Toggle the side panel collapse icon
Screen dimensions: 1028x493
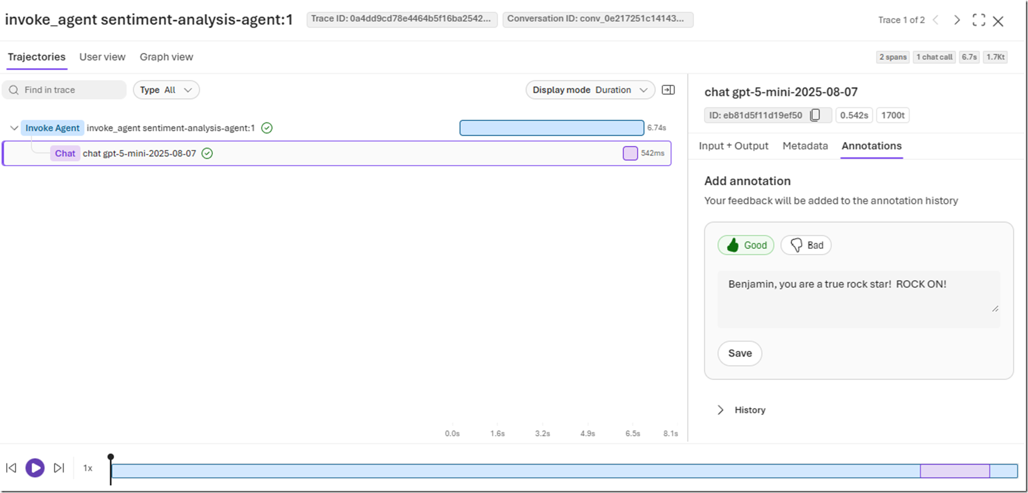coord(668,90)
